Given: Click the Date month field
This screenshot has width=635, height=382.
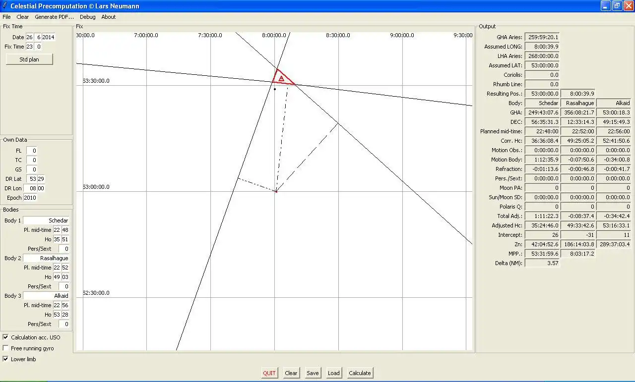Looking at the screenshot, I should pyautogui.click(x=38, y=37).
